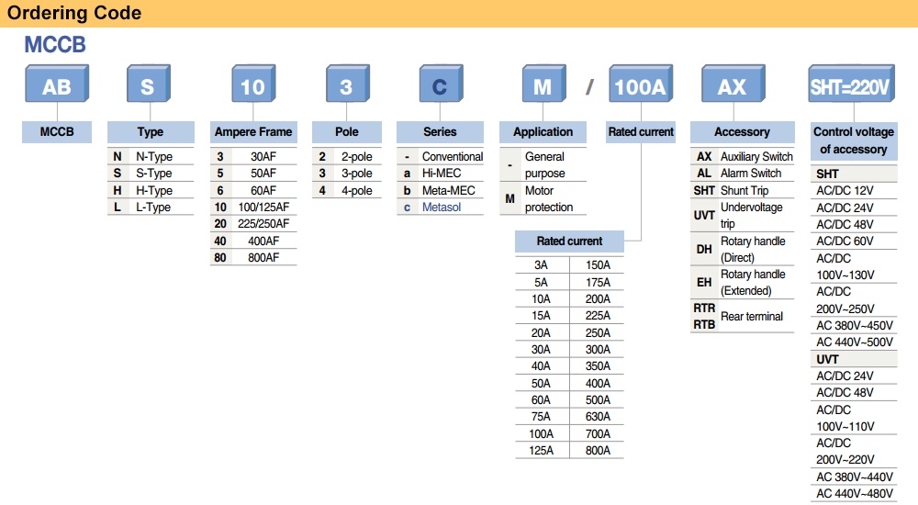
Task: Click the Ordering Code heading
Action: tap(73, 13)
